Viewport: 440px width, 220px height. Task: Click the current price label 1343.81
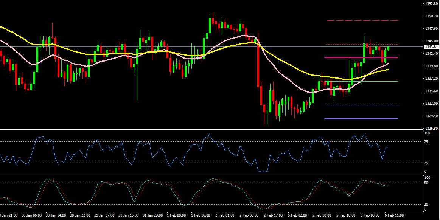431,47
